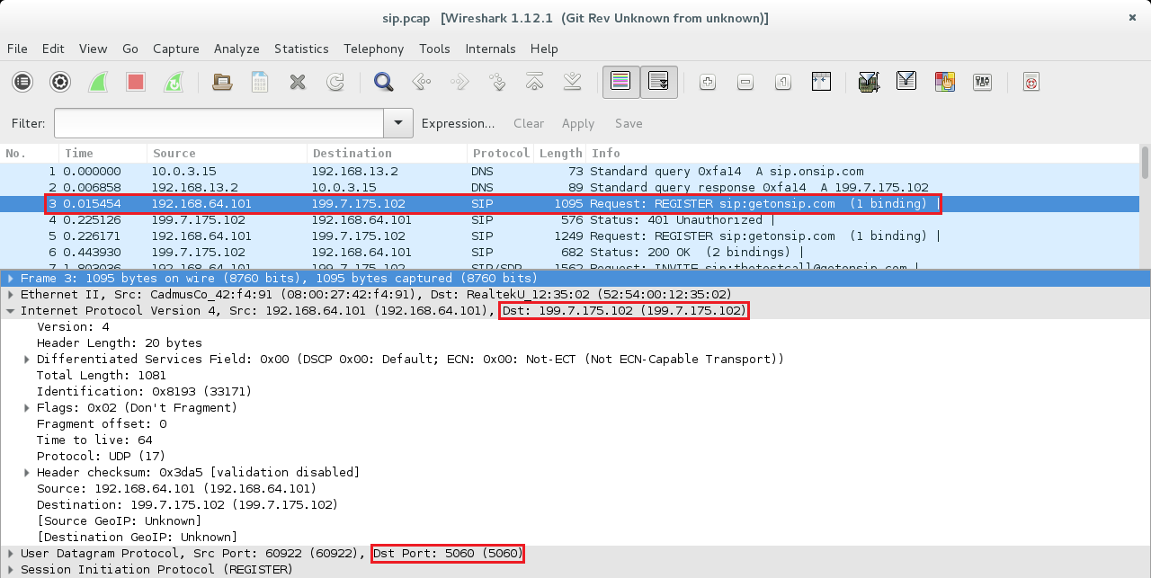This screenshot has width=1151, height=578.
Task: Toggle auto scroll in live capture
Action: [x=658, y=82]
